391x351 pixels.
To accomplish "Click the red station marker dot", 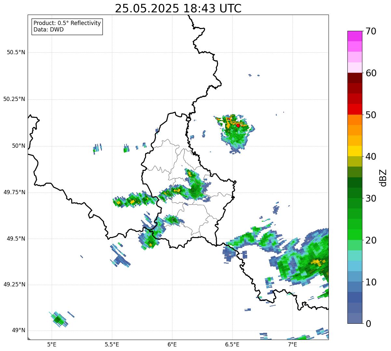I will (x=238, y=125).
